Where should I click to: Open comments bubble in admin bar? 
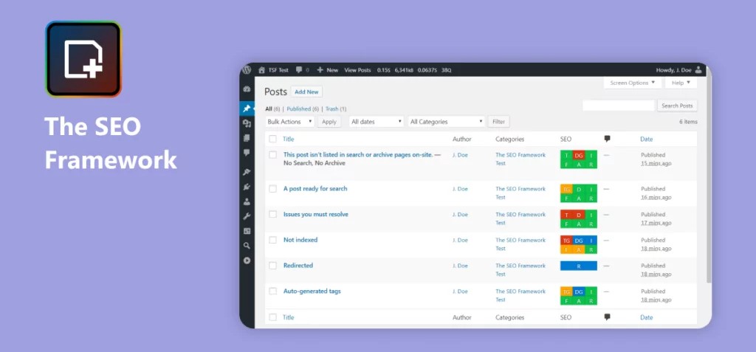pyautogui.click(x=299, y=70)
